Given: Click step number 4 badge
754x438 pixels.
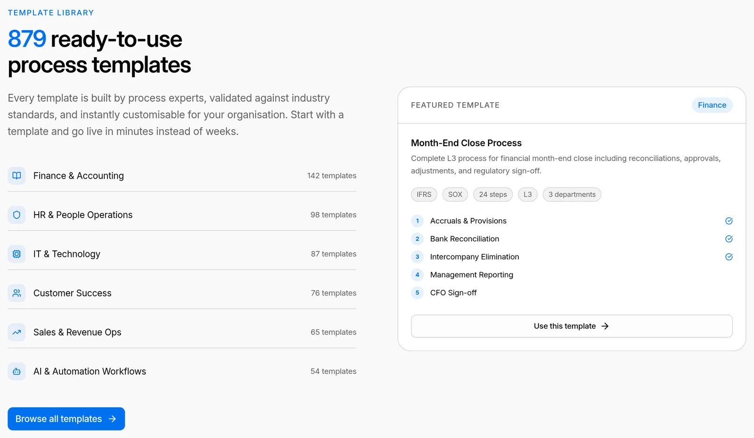Looking at the screenshot, I should pos(417,274).
